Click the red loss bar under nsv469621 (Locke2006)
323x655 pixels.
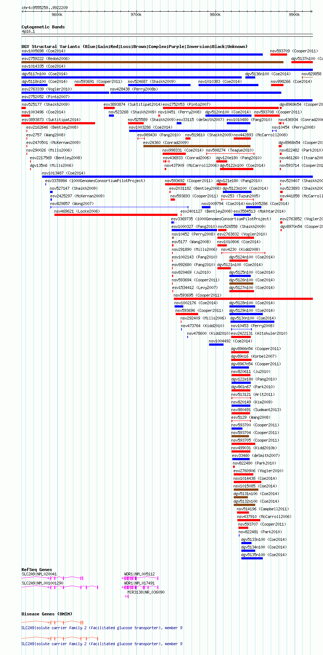[116, 215]
